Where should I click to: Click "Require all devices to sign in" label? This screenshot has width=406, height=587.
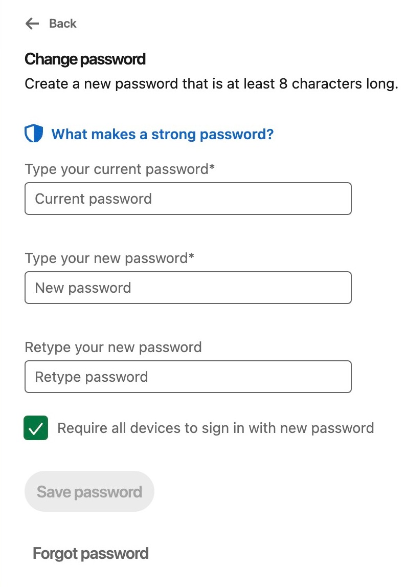215,428
